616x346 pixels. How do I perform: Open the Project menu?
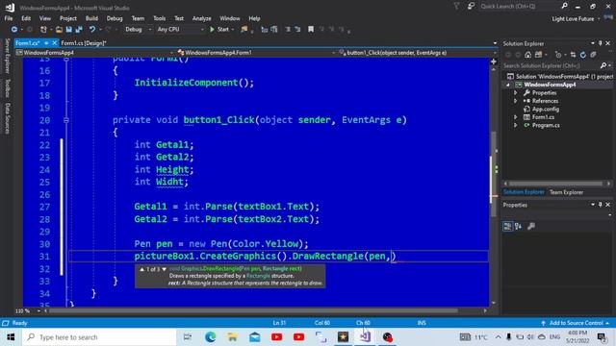click(68, 18)
